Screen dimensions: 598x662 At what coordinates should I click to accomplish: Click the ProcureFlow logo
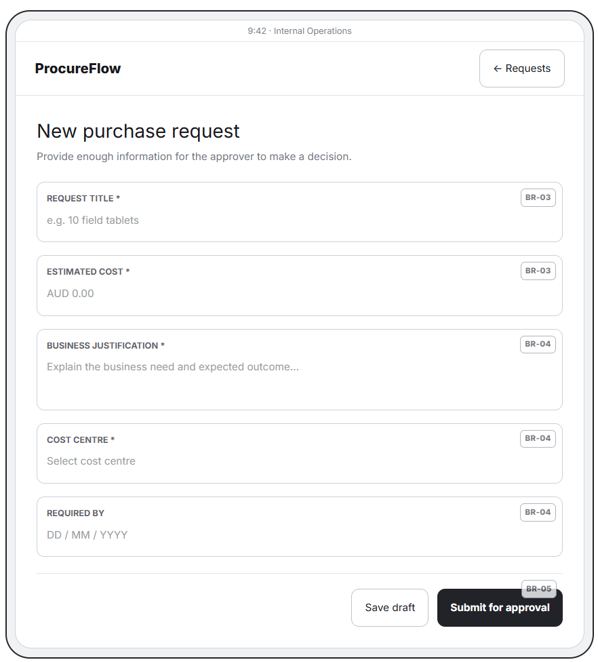click(x=78, y=69)
